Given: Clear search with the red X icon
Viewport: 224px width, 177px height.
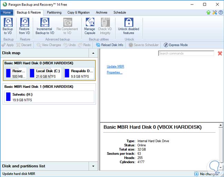Looking at the screenshot, I should tap(220, 53).
